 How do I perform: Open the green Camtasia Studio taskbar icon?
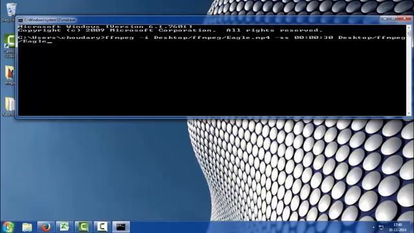[83, 227]
